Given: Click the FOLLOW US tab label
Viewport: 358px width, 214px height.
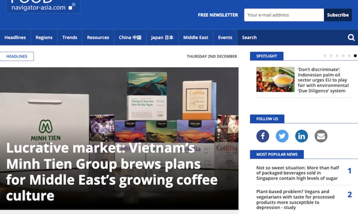Looking at the screenshot, I should 267,119.
